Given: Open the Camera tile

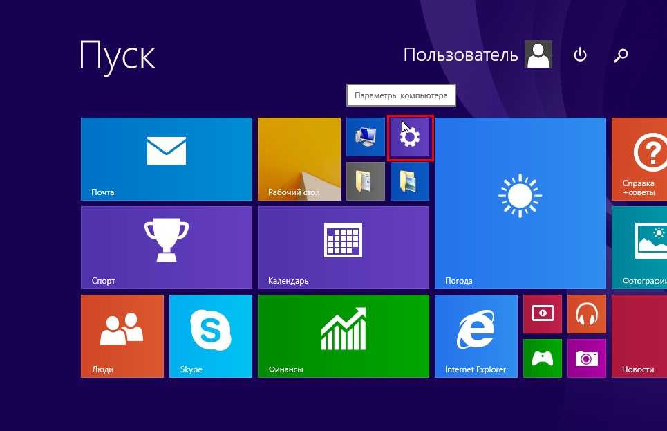Looking at the screenshot, I should pyautogui.click(x=586, y=358).
